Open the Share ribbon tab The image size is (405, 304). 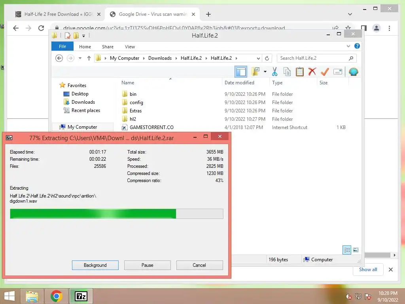pyautogui.click(x=108, y=47)
